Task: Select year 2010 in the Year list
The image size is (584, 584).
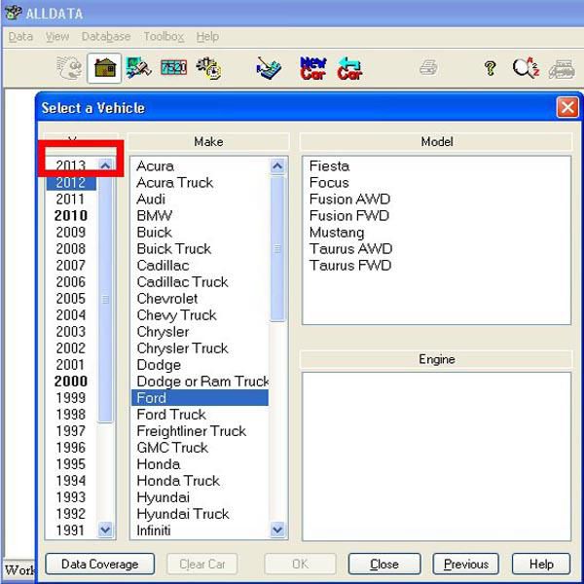Action: coord(70,215)
